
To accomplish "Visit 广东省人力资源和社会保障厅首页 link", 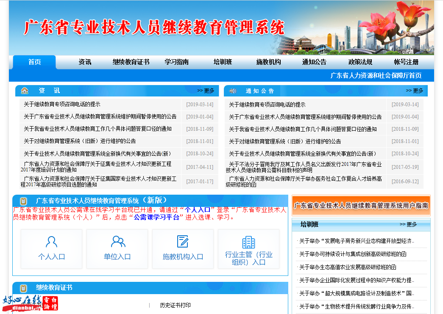I will [x=376, y=75].
